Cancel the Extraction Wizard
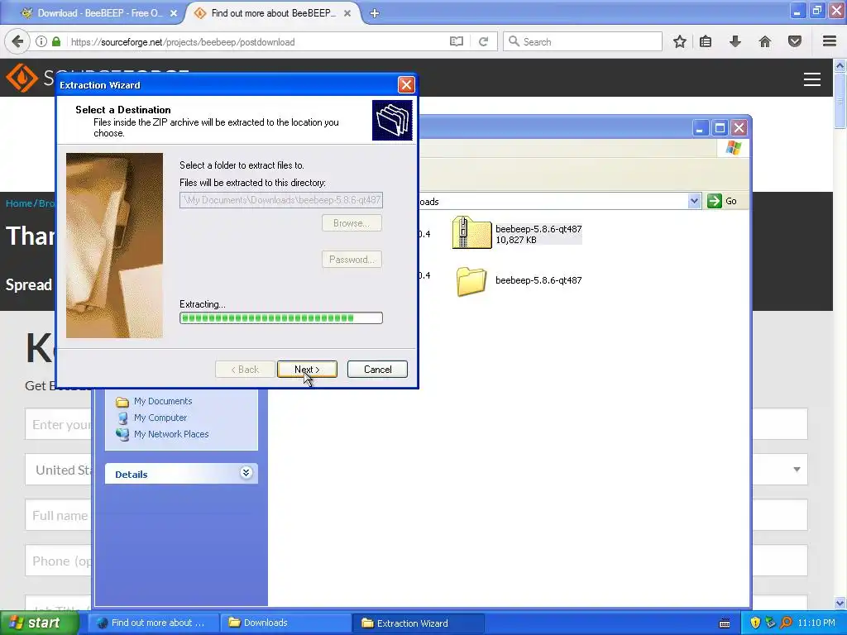 (377, 370)
